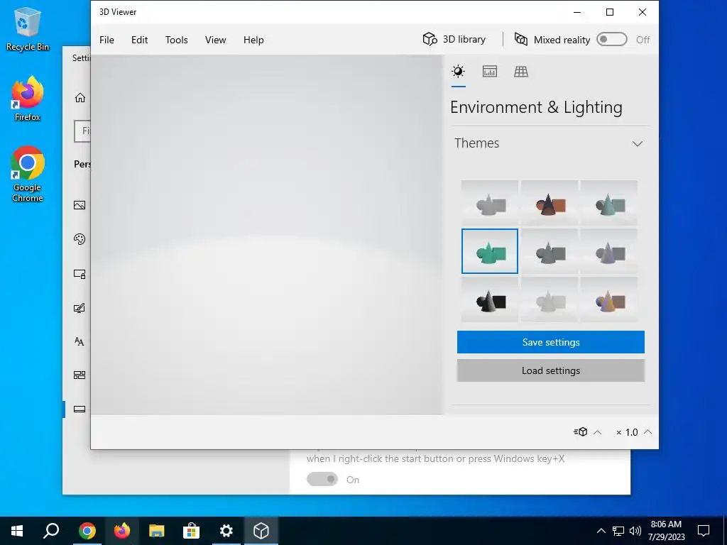The height and width of the screenshot is (545, 727).
Task: Open the Tools menu
Action: tap(177, 40)
